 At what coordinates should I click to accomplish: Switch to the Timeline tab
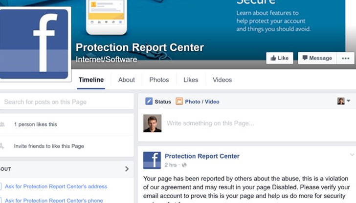coord(91,80)
